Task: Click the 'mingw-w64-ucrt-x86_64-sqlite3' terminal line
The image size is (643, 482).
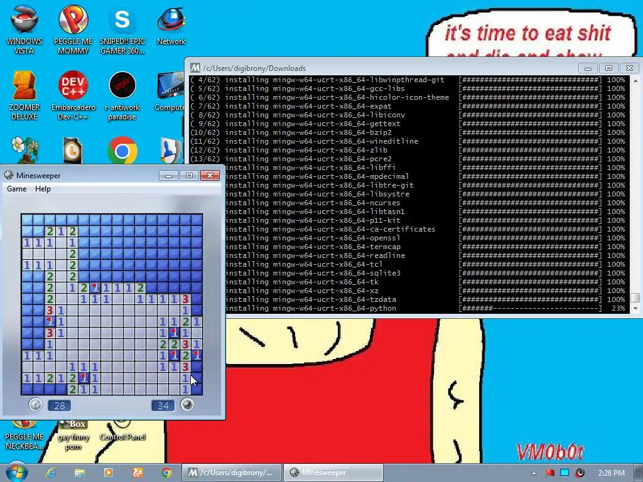Action: pos(337,273)
